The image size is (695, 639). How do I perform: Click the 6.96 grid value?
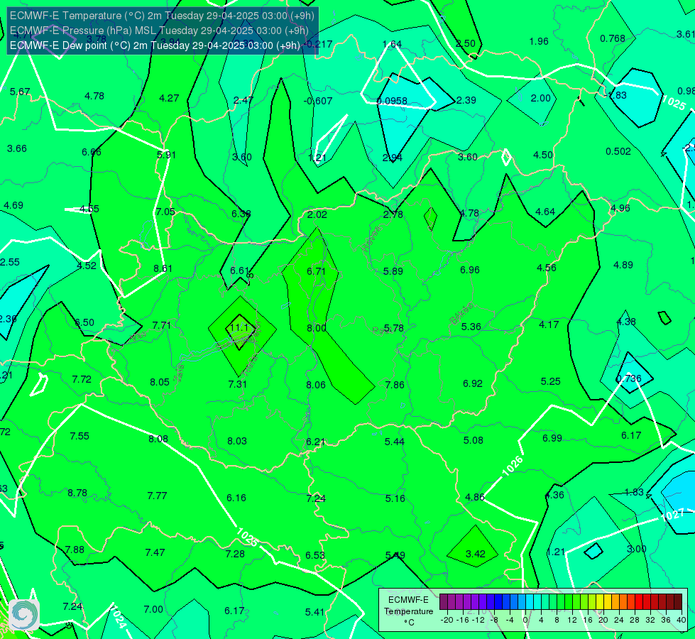point(470,270)
